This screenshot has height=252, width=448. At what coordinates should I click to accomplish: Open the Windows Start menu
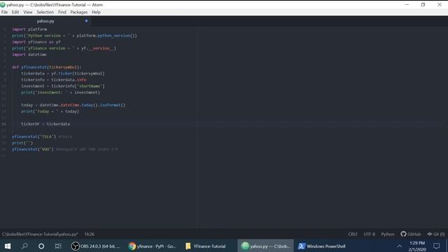(x=8, y=246)
